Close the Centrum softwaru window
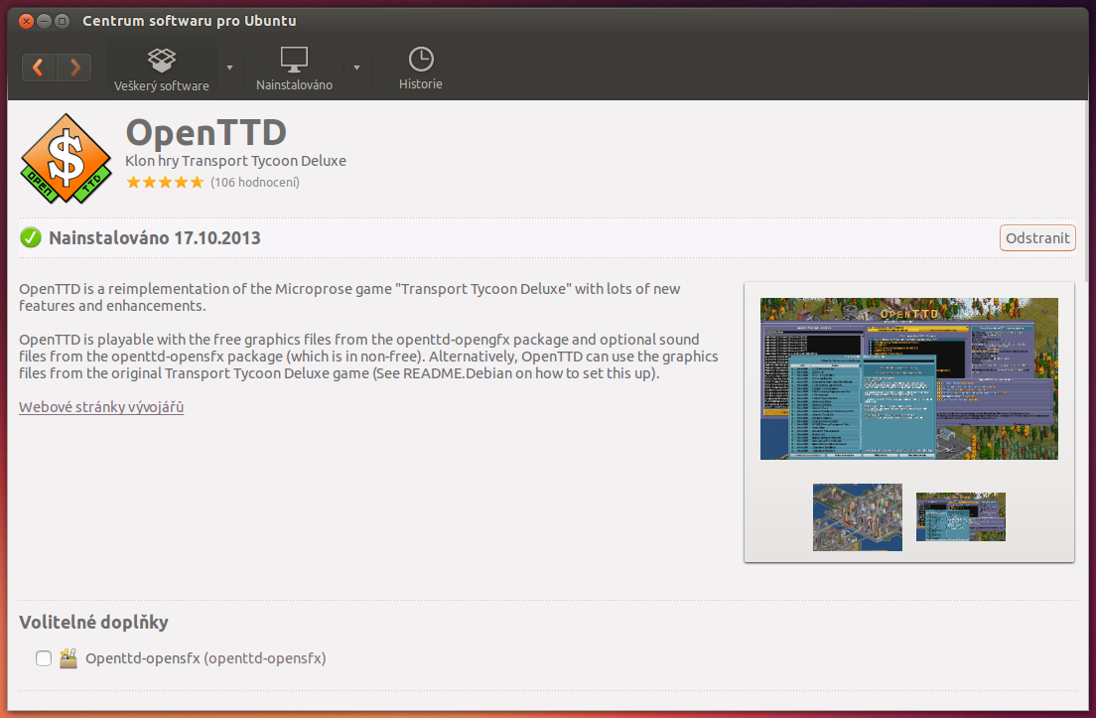 coord(26,21)
